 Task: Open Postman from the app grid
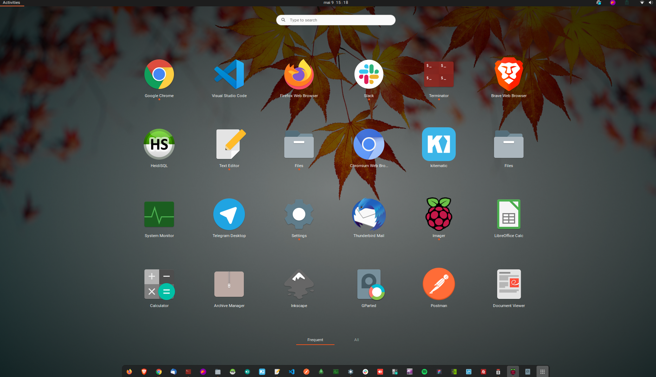click(x=439, y=285)
